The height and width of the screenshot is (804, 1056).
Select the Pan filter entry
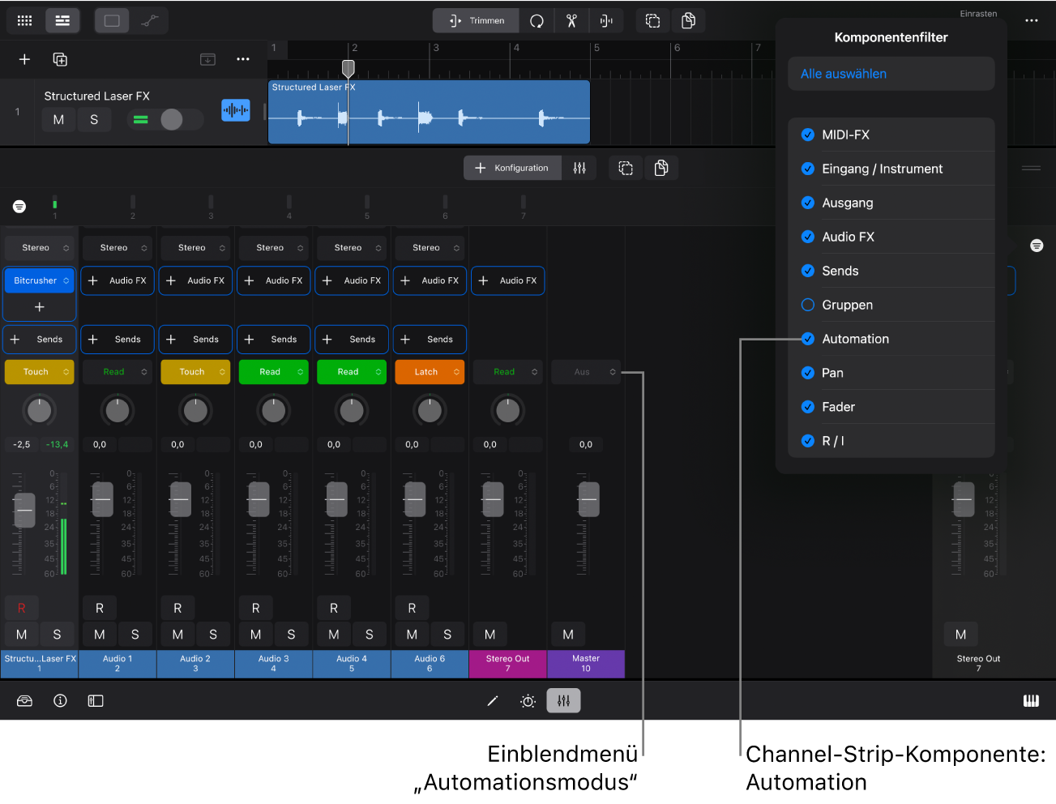[832, 373]
